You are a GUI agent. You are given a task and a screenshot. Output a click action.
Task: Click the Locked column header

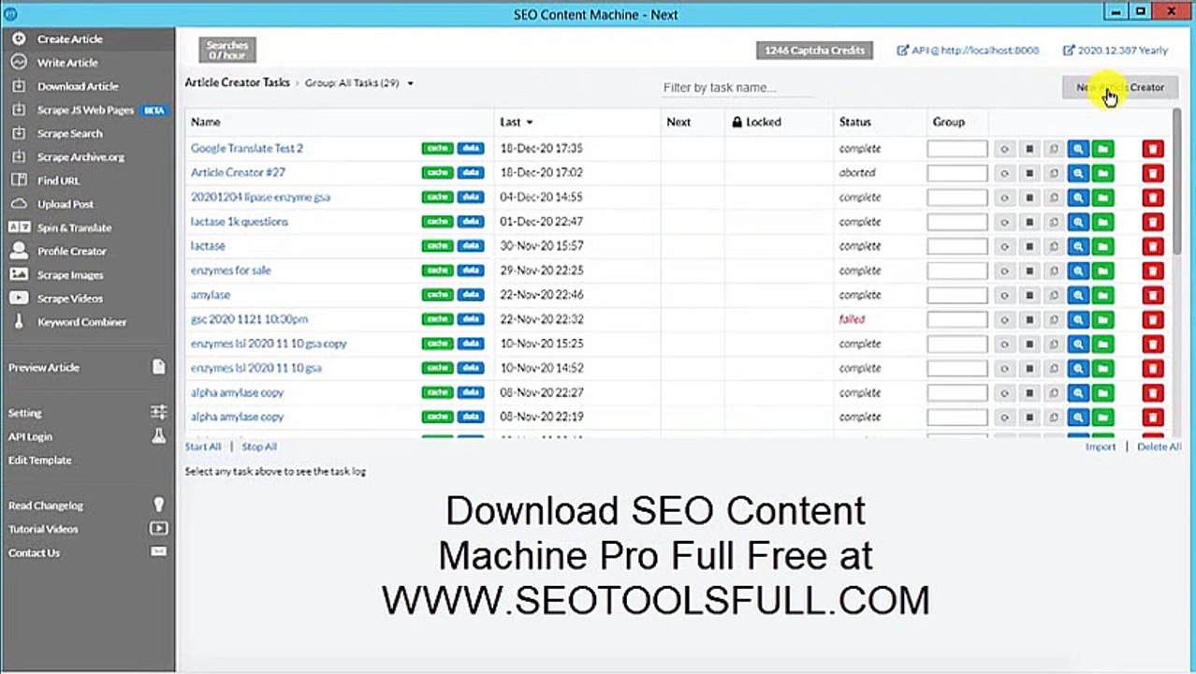(756, 122)
